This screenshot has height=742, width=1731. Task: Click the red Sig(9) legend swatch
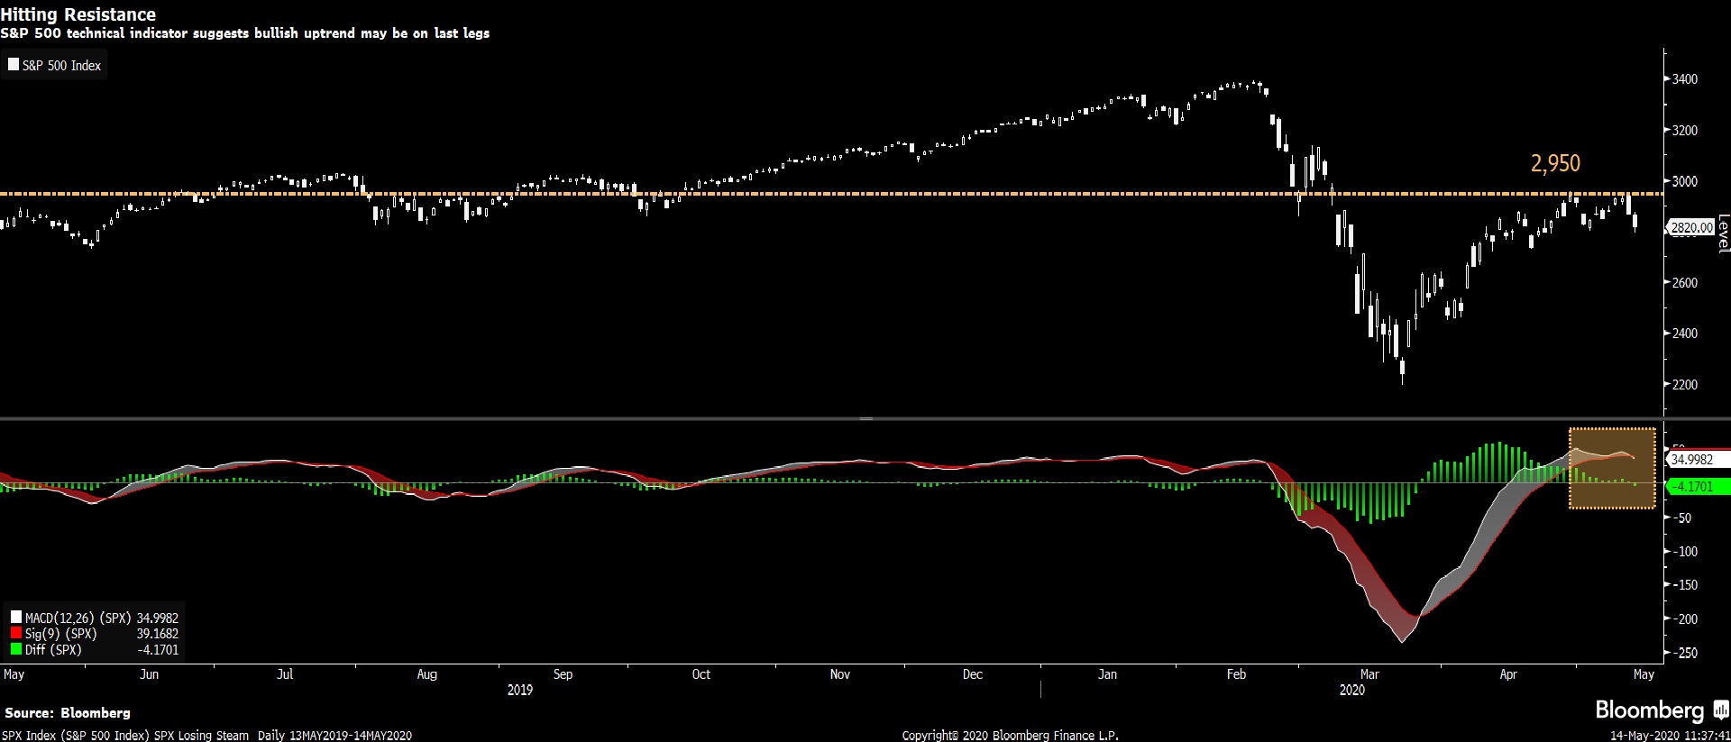(16, 633)
